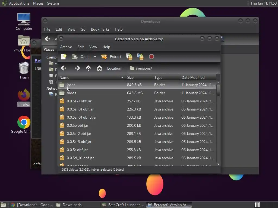The height and width of the screenshot is (208, 278).
Task: Open the Edit menu in archive manager
Action: coord(80,47)
